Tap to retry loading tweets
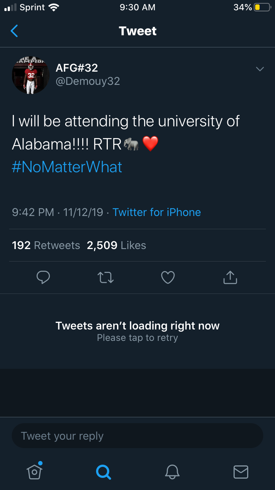The height and width of the screenshot is (490, 275). point(137,331)
